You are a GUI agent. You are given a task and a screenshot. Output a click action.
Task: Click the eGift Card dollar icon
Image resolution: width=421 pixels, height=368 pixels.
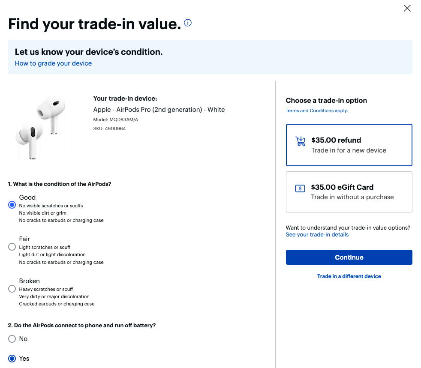tap(301, 188)
